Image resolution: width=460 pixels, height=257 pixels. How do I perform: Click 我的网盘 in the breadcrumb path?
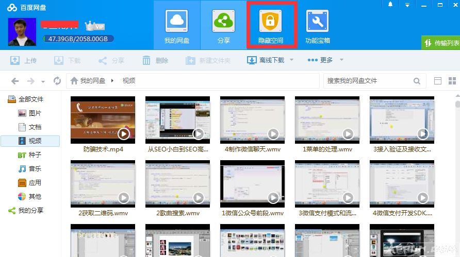tap(93, 80)
